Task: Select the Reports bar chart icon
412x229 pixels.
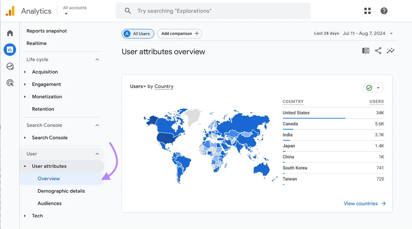Action: click(x=10, y=50)
